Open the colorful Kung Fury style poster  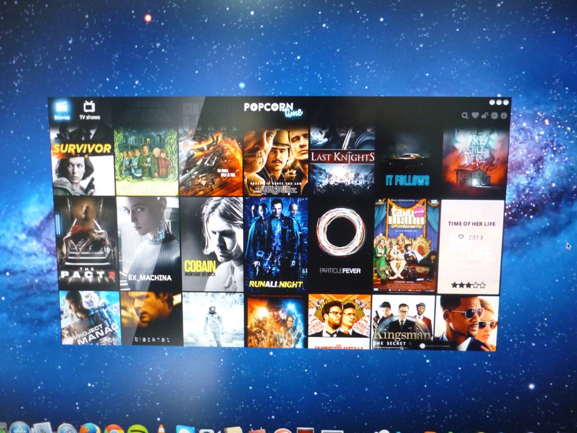pos(276,323)
